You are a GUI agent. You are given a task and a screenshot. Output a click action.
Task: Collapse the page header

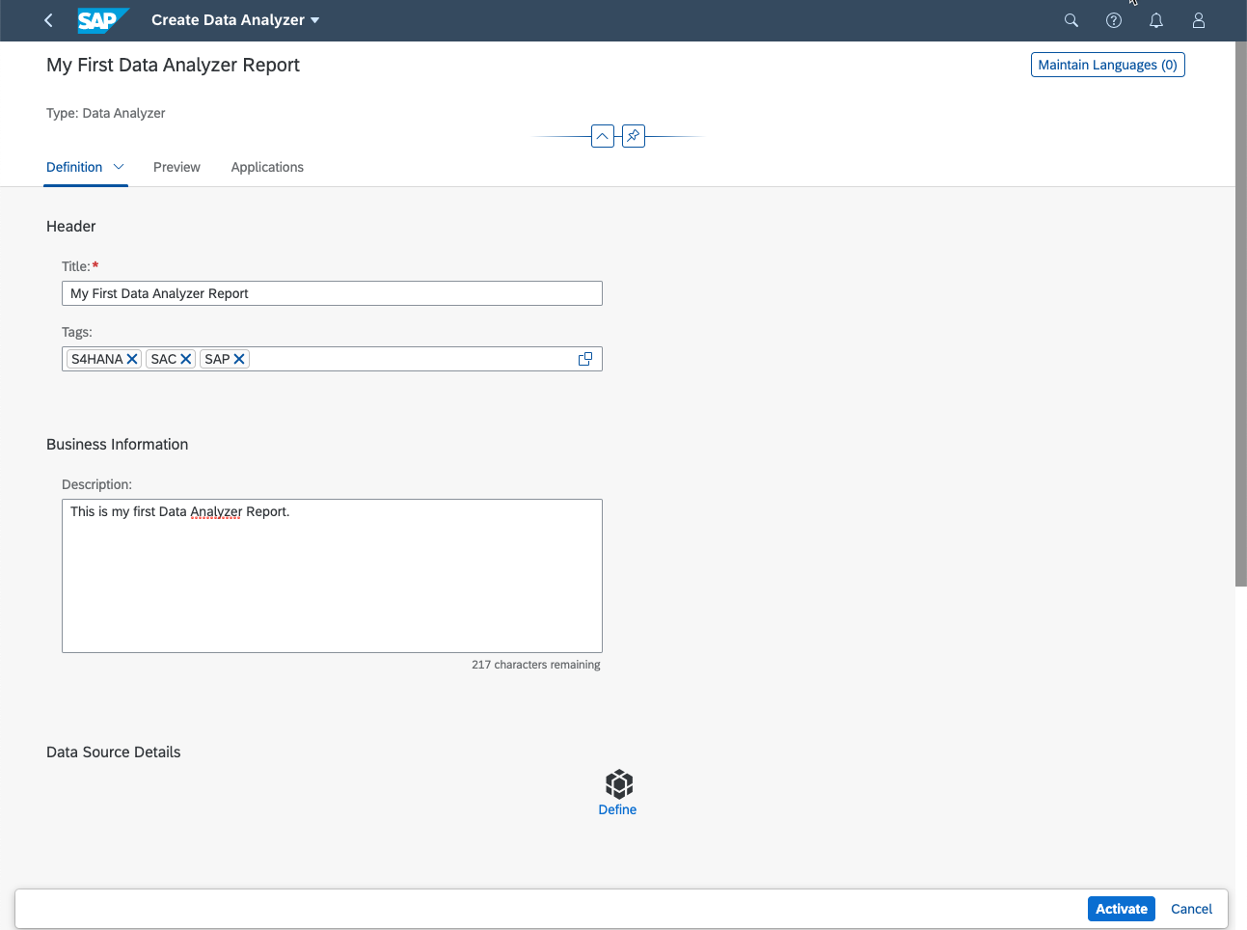click(602, 136)
